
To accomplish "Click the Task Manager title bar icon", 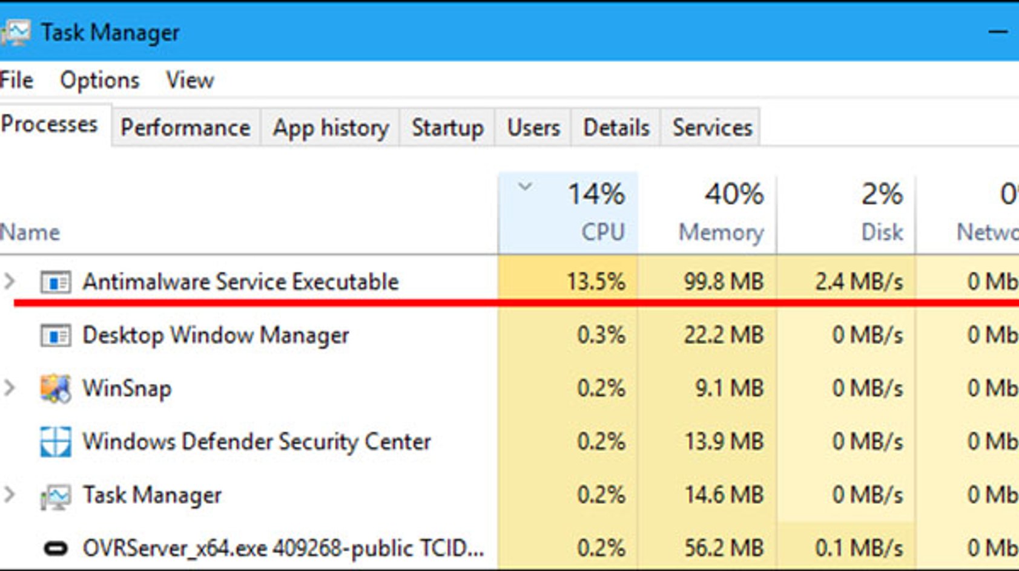I will (x=15, y=33).
